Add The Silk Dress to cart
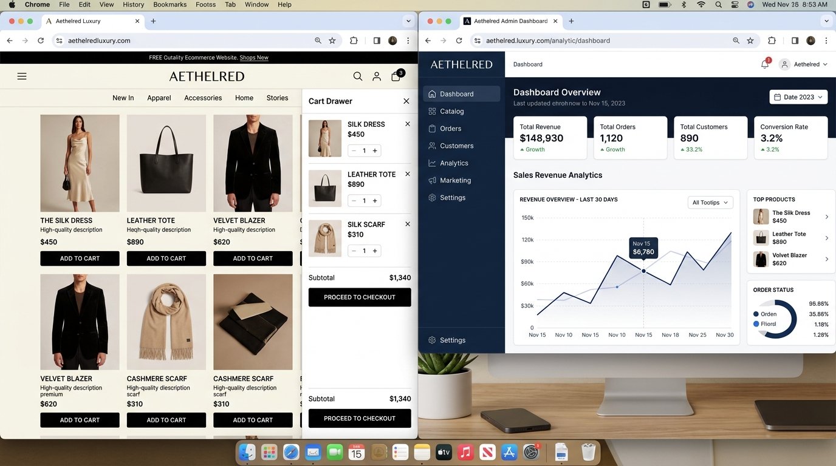This screenshot has width=836, height=466. point(80,258)
